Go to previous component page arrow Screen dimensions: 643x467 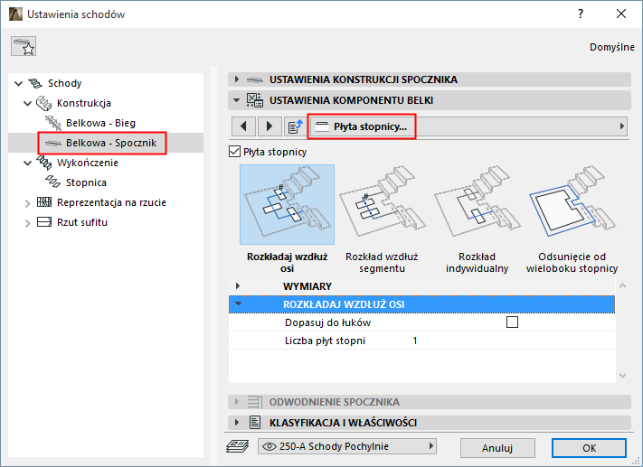(243, 126)
